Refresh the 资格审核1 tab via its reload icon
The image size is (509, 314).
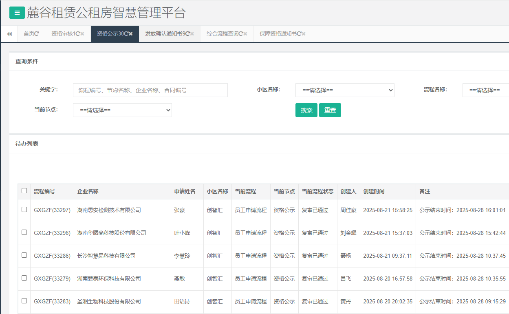77,34
